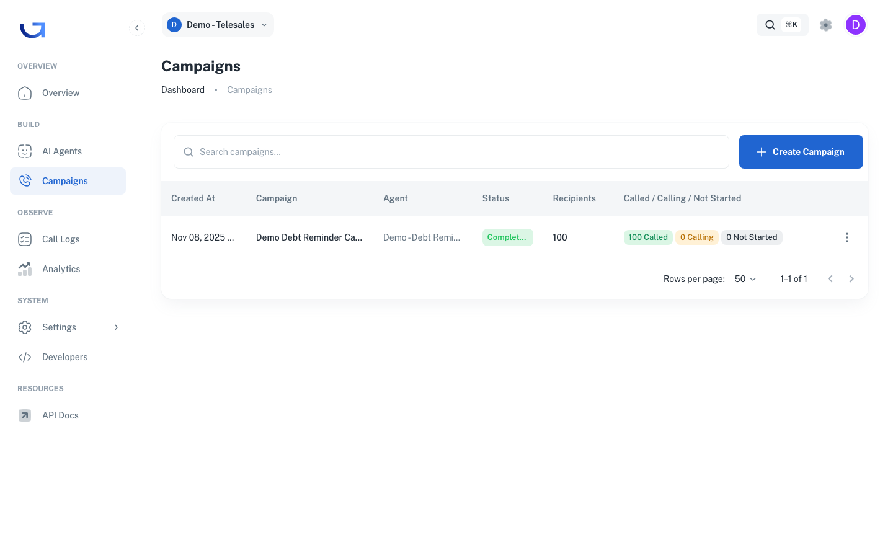This screenshot has height=558, width=893.
Task: Click the app logo in the sidebar
Action: [x=32, y=30]
